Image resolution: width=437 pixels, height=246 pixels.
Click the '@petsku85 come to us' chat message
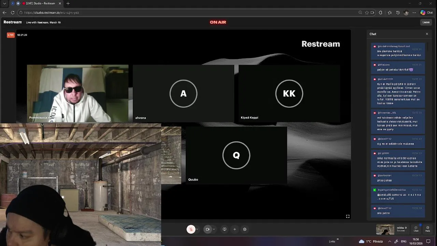pyautogui.click(x=398, y=195)
